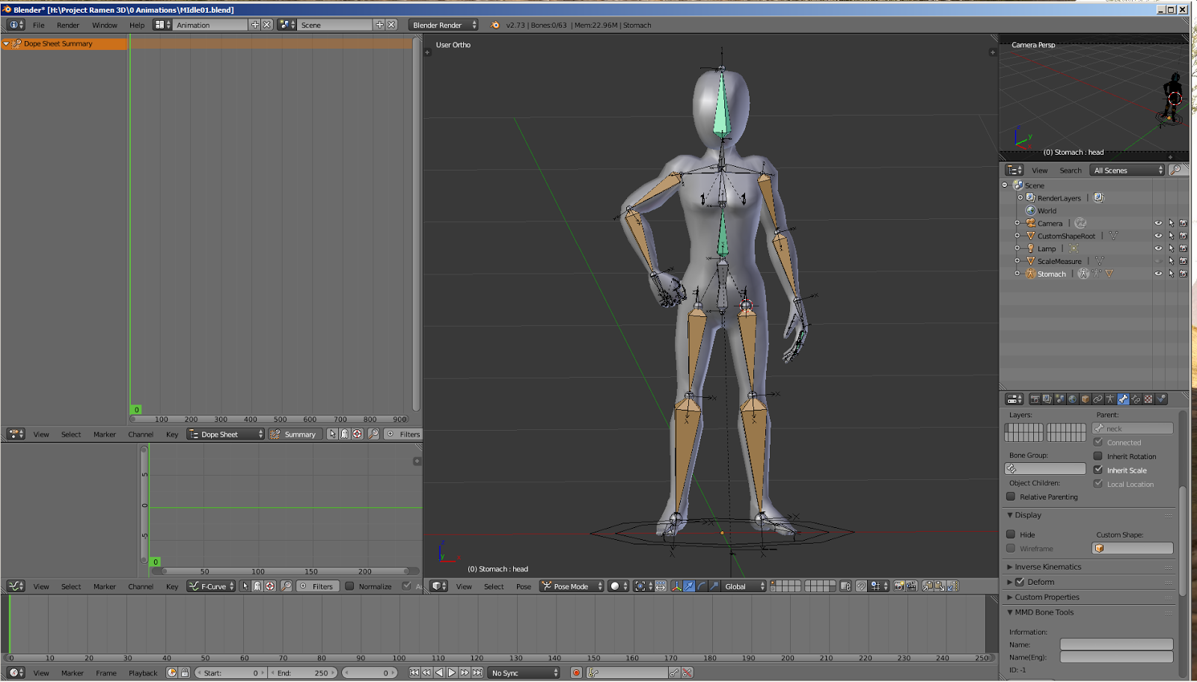Click the End frame field
The image size is (1197, 682).
click(302, 673)
